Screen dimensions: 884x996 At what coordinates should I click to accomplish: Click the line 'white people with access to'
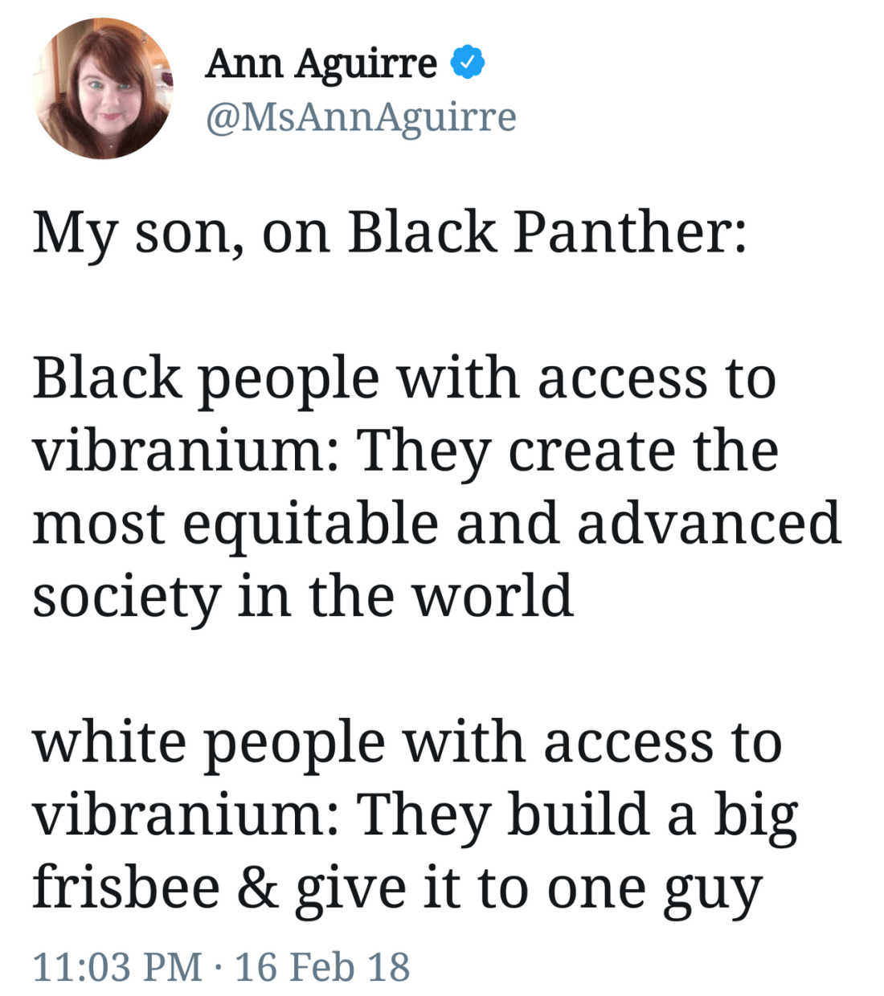(x=407, y=741)
